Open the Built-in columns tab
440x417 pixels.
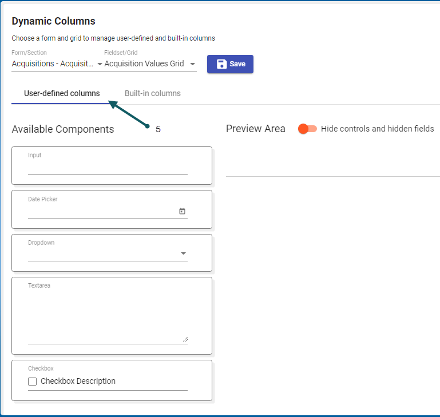point(152,93)
